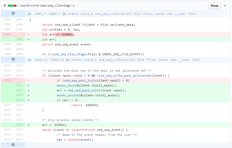Screen dimensions: 232x148
Task: Click the minus marker on snd_seq_pool_init deleted line
Action: (x=29, y=80)
